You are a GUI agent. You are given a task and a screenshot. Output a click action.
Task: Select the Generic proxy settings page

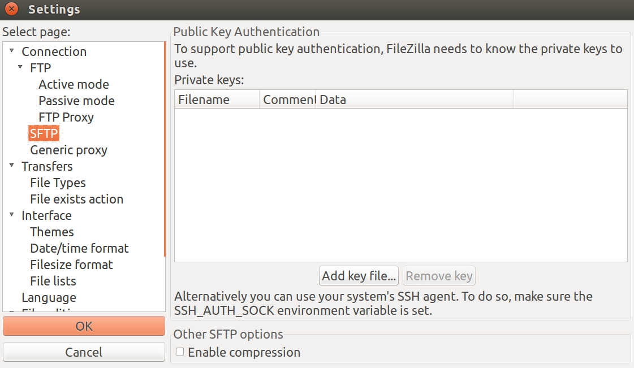click(68, 150)
